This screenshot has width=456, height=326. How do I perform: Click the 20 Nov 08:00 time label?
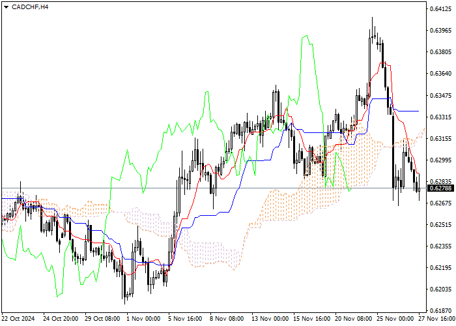click(354, 319)
